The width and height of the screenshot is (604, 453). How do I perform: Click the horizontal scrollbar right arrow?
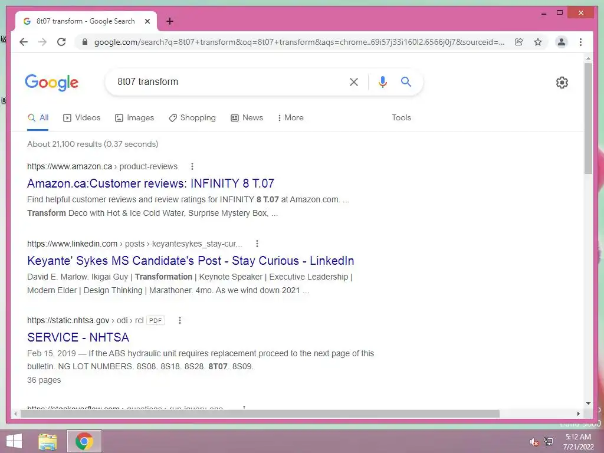pos(578,413)
